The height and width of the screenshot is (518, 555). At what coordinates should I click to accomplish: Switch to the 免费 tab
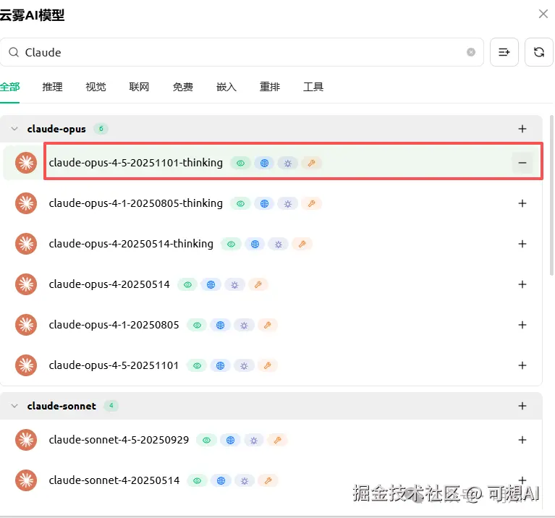point(182,87)
